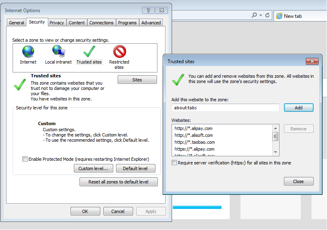Switch to the Advanced tab
Screen dimensions: 327x230
click(151, 23)
